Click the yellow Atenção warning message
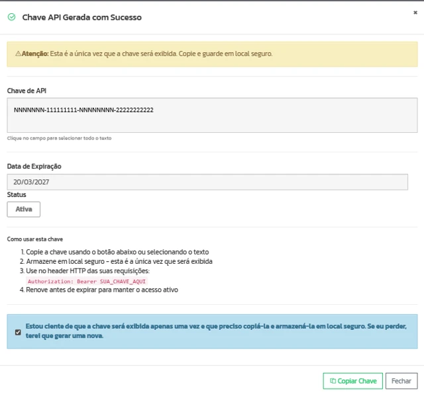Image resolution: width=424 pixels, height=396 pixels. click(x=212, y=54)
